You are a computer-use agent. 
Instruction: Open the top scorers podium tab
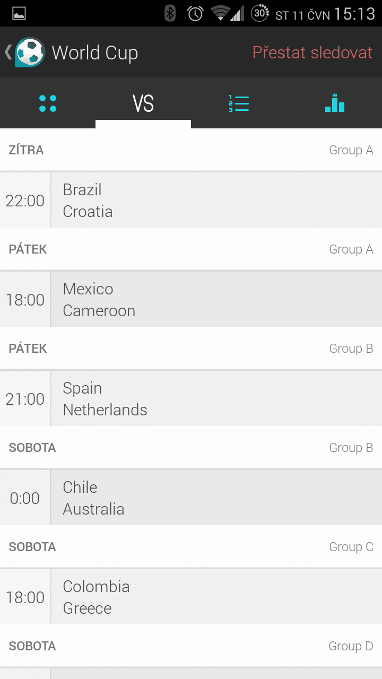point(335,103)
